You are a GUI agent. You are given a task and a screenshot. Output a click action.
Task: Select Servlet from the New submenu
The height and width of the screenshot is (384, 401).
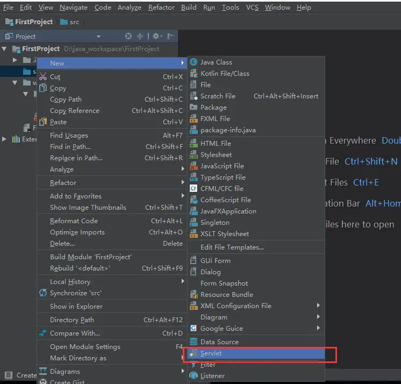[x=256, y=353]
